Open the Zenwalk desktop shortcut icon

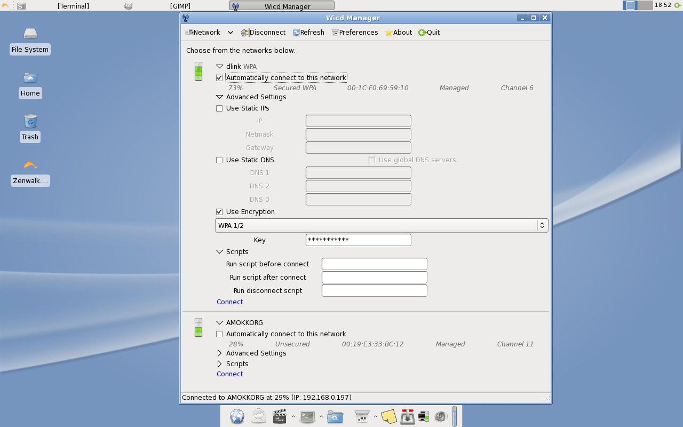pos(30,165)
